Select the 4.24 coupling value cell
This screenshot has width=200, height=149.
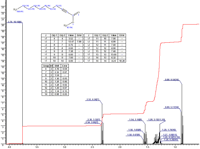point(113,61)
